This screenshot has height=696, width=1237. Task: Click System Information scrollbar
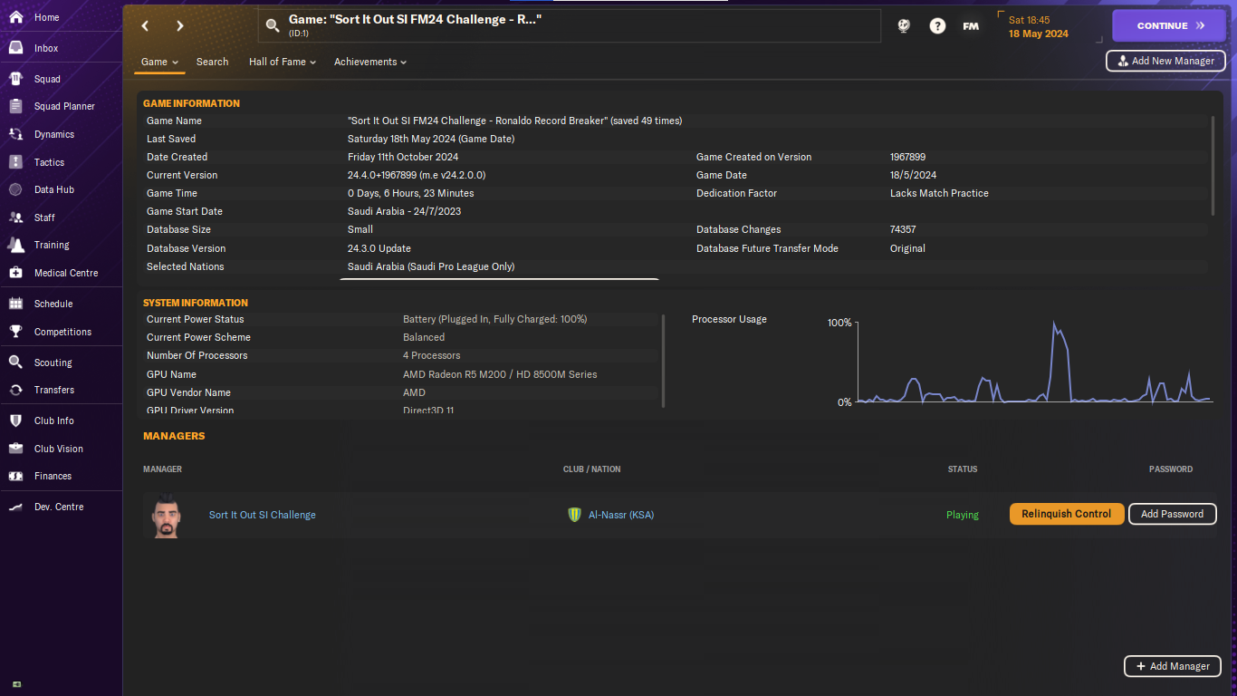click(x=664, y=361)
